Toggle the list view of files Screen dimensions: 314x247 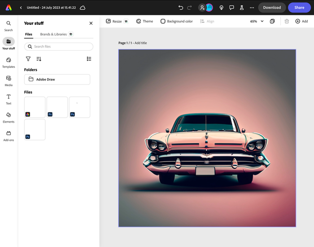[x=89, y=59]
